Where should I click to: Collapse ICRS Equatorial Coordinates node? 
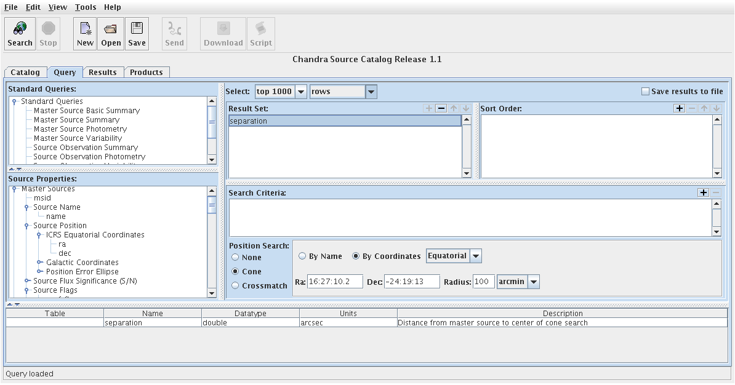(x=39, y=235)
